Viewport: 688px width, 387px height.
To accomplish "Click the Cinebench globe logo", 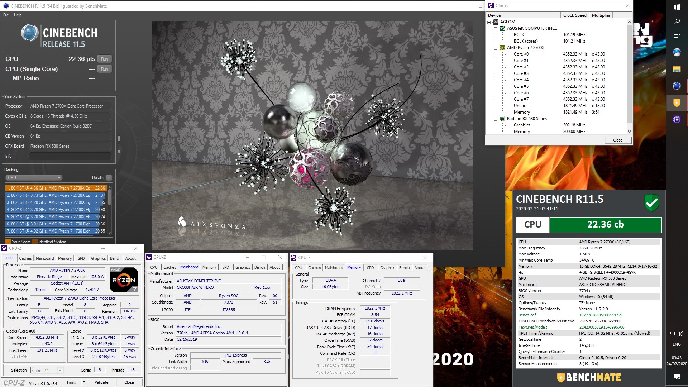I will (29, 33).
